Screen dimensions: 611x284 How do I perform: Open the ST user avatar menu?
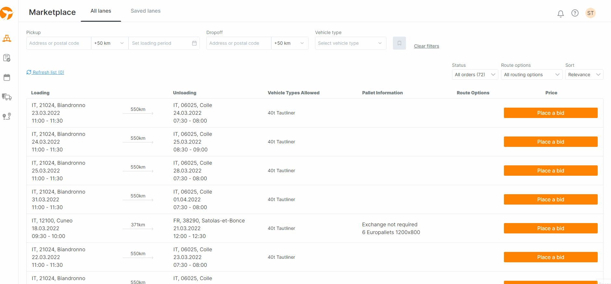590,13
